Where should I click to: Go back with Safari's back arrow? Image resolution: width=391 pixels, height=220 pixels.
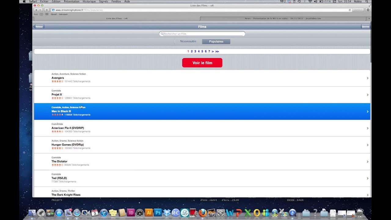[x=36, y=10]
